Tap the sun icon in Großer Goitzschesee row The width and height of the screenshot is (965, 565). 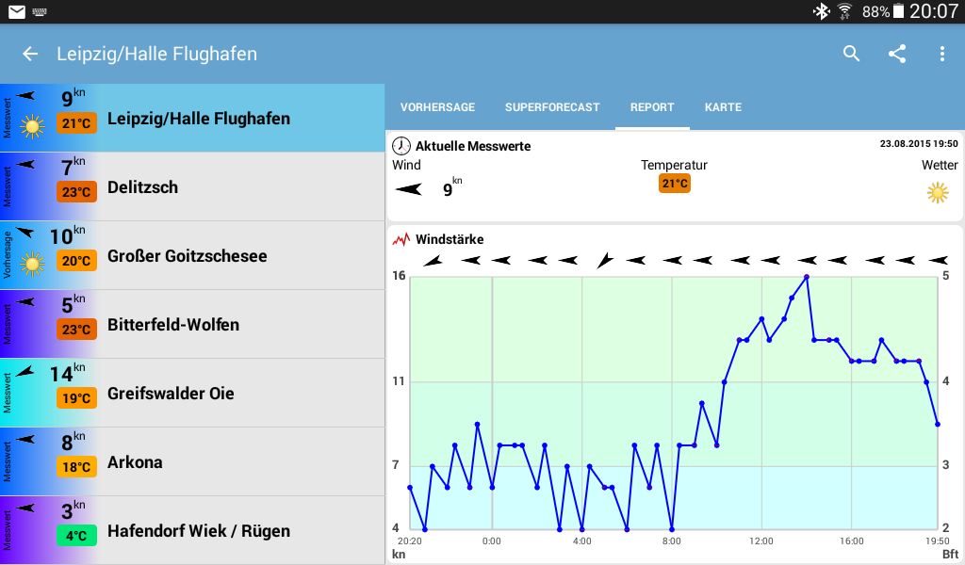point(32,265)
